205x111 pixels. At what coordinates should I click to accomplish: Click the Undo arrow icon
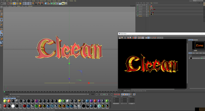tap(2, 4)
